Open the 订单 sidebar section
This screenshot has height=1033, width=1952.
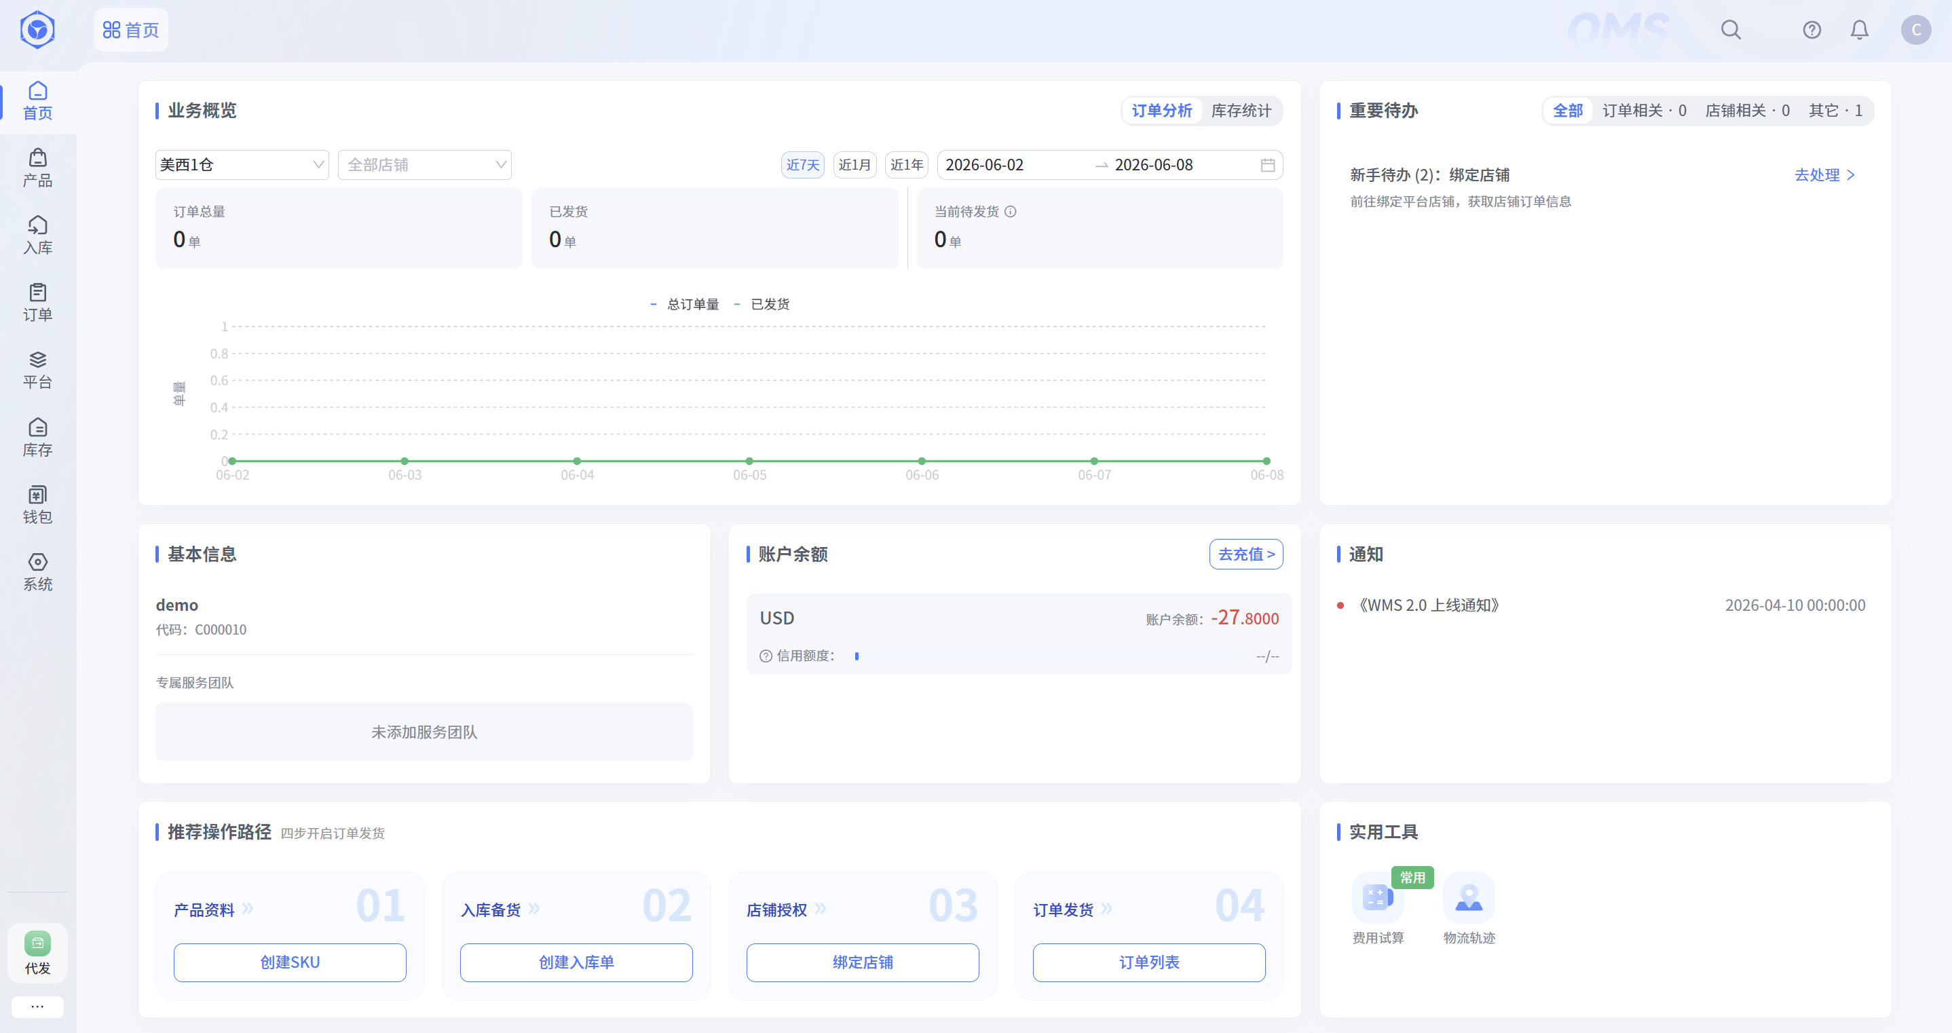pyautogui.click(x=37, y=303)
